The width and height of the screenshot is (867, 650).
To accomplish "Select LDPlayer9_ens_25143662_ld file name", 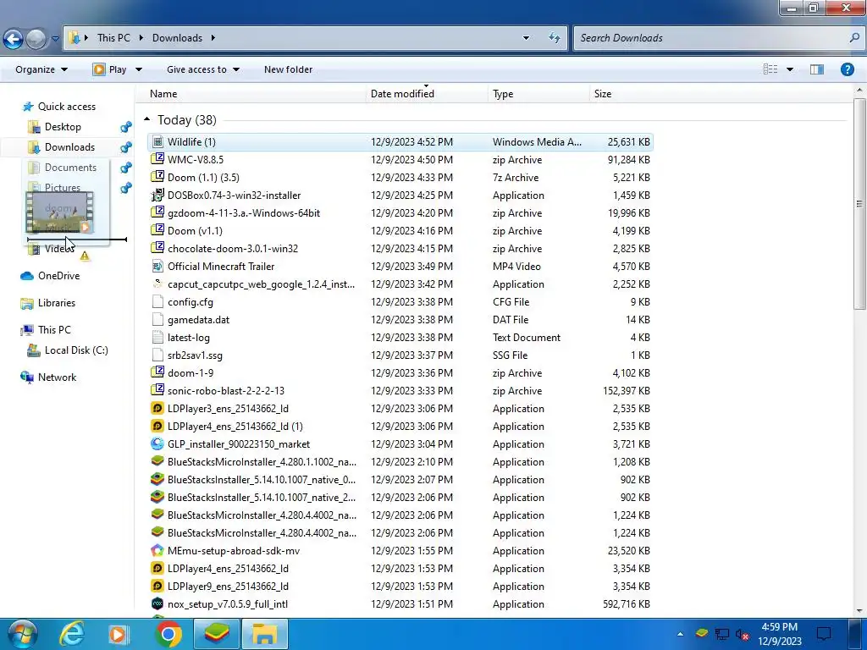I will point(228,587).
